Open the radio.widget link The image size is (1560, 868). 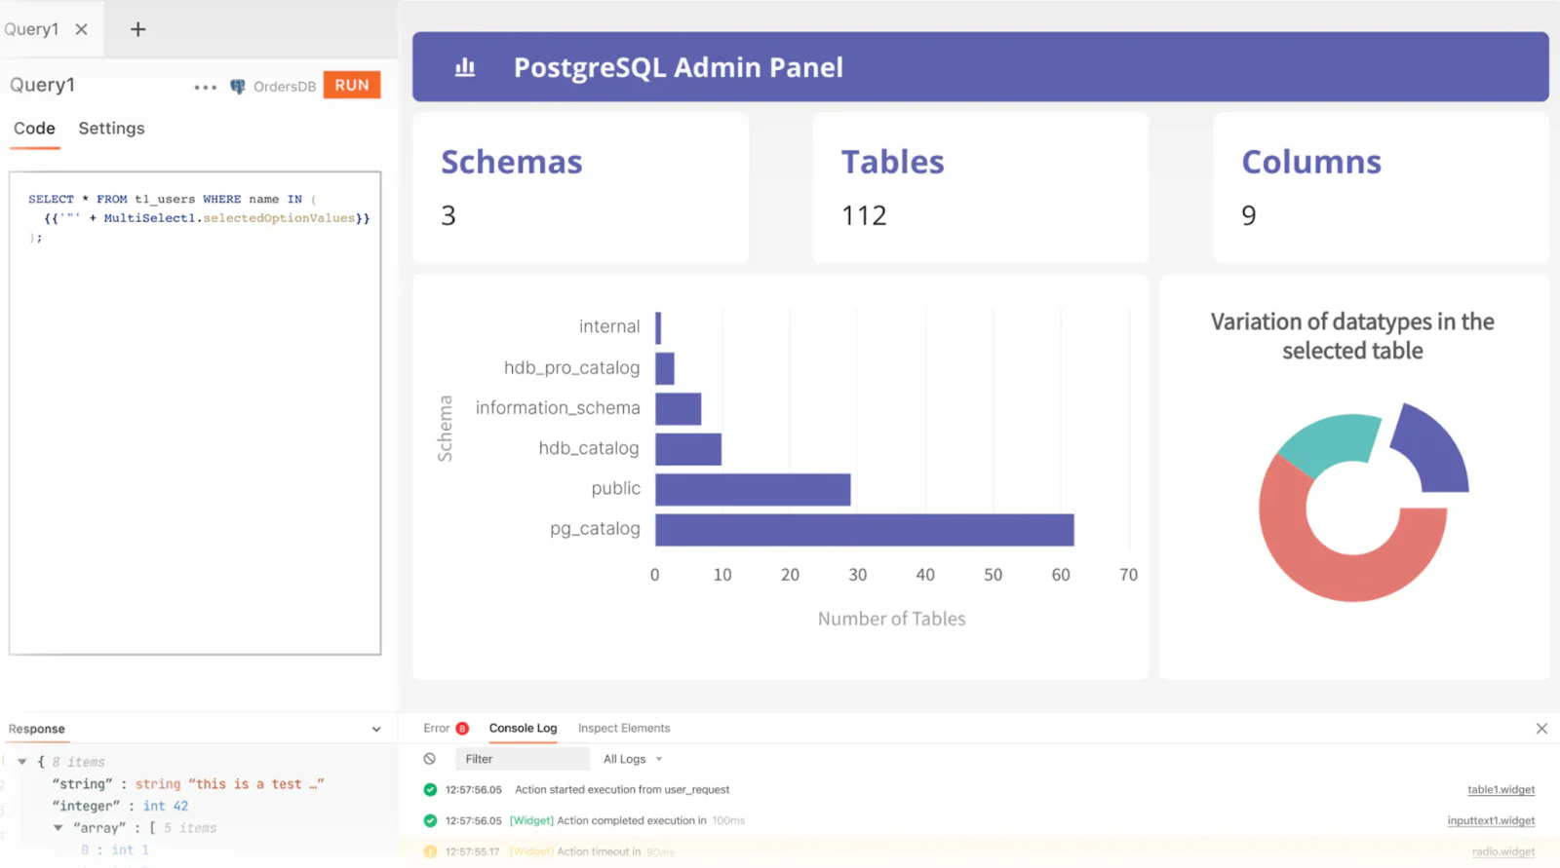coord(1503,852)
